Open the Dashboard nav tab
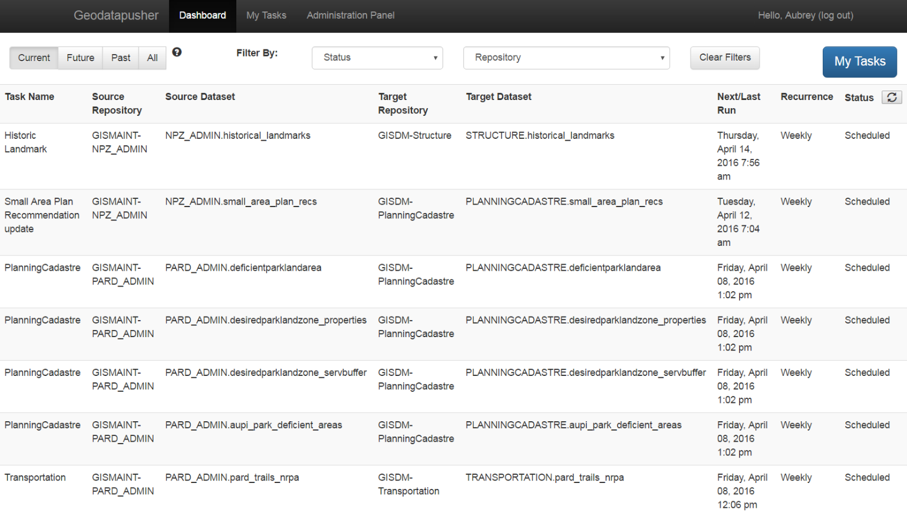Screen dimensions: 907x513 pyautogui.click(x=202, y=16)
